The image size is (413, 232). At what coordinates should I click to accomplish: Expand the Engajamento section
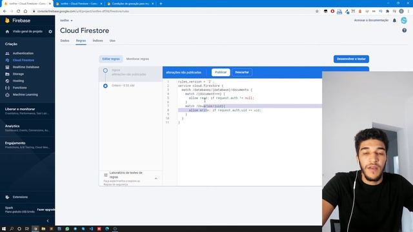click(x=27, y=145)
